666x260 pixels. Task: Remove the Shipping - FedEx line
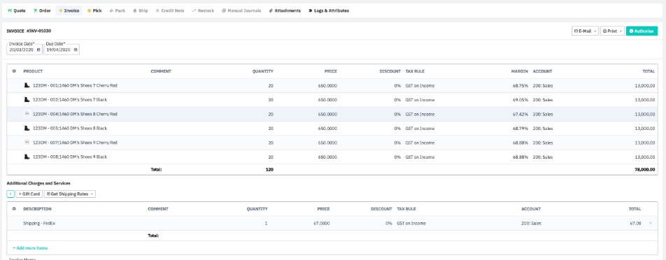pos(651,223)
